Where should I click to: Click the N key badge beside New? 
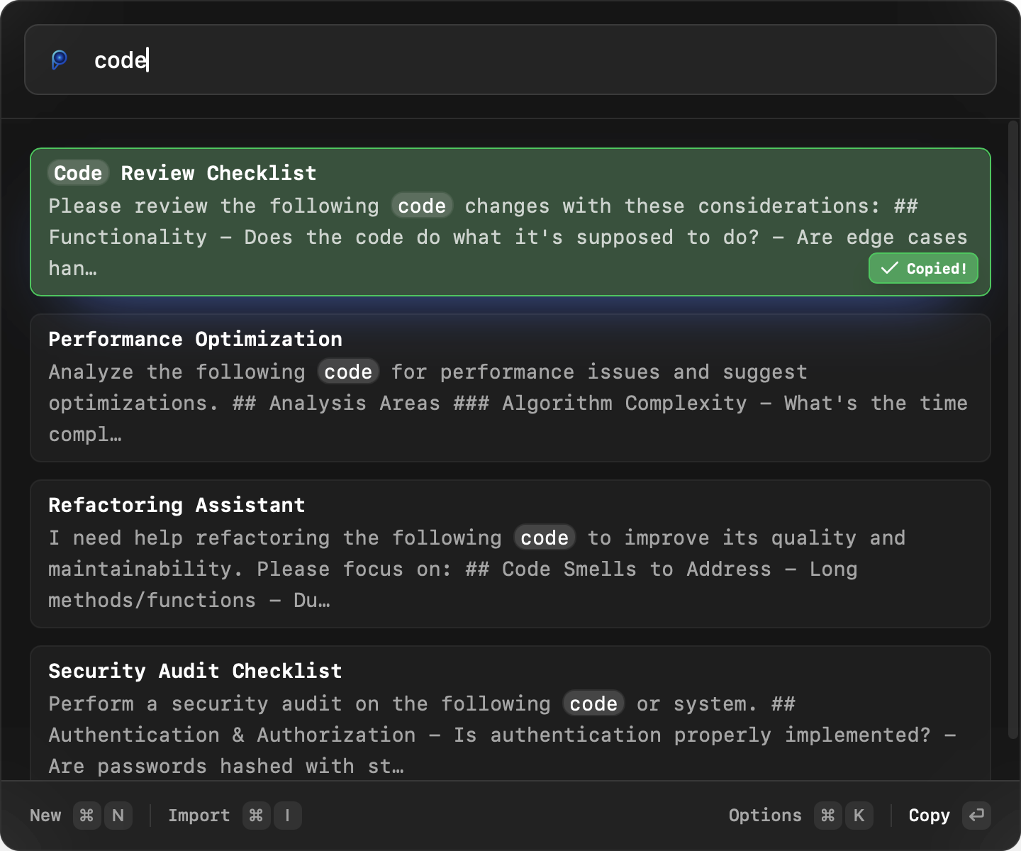coord(118,816)
